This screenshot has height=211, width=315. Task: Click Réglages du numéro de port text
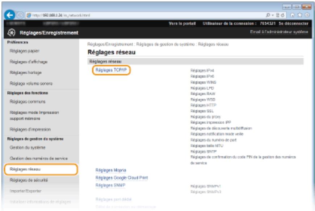[x=213, y=140]
